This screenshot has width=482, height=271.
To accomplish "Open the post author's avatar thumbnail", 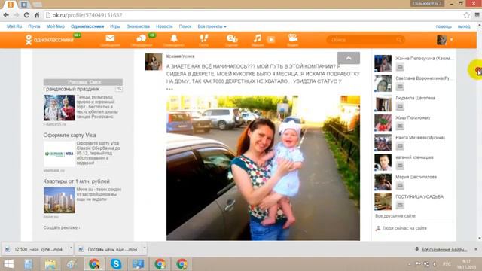I will coord(154,62).
